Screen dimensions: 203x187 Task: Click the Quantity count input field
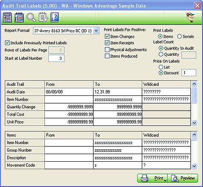189,55
